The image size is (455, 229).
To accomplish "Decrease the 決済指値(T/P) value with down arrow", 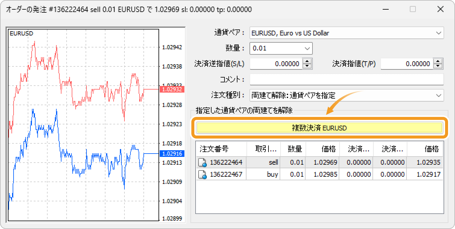I will 438,66.
